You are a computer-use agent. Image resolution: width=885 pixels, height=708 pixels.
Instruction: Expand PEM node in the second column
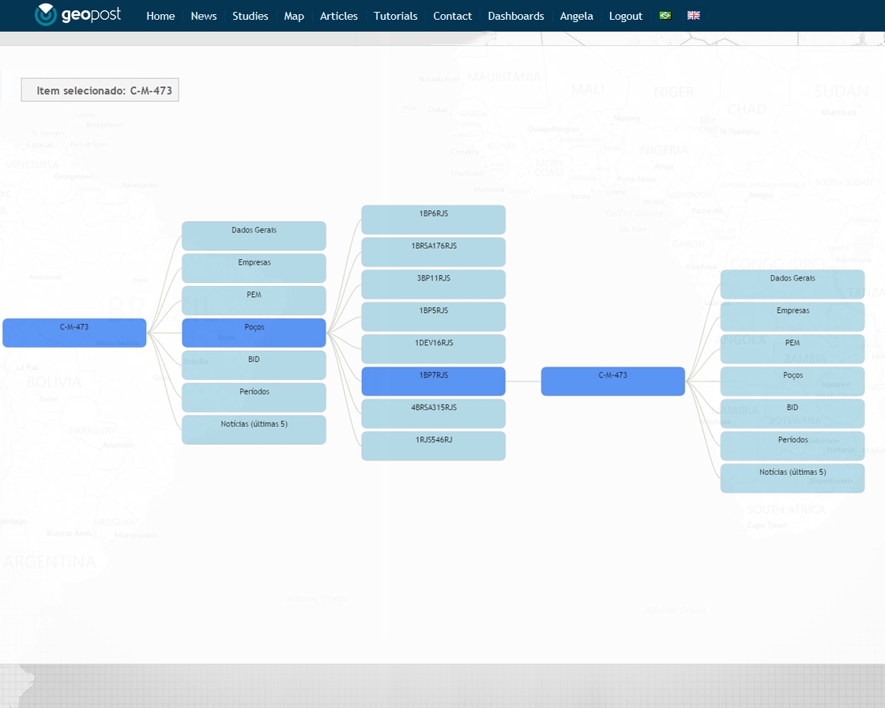click(x=254, y=300)
